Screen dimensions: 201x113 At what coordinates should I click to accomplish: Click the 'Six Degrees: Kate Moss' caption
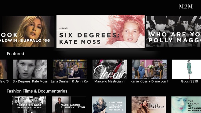pyautogui.click(x=30, y=81)
